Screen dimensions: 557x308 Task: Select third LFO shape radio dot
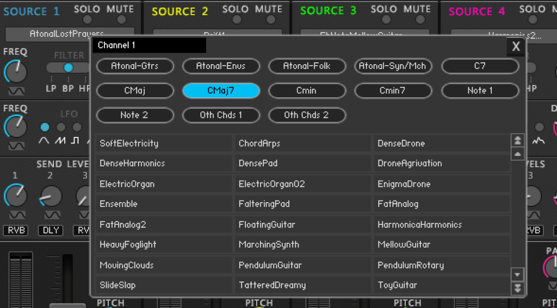pyautogui.click(x=77, y=127)
